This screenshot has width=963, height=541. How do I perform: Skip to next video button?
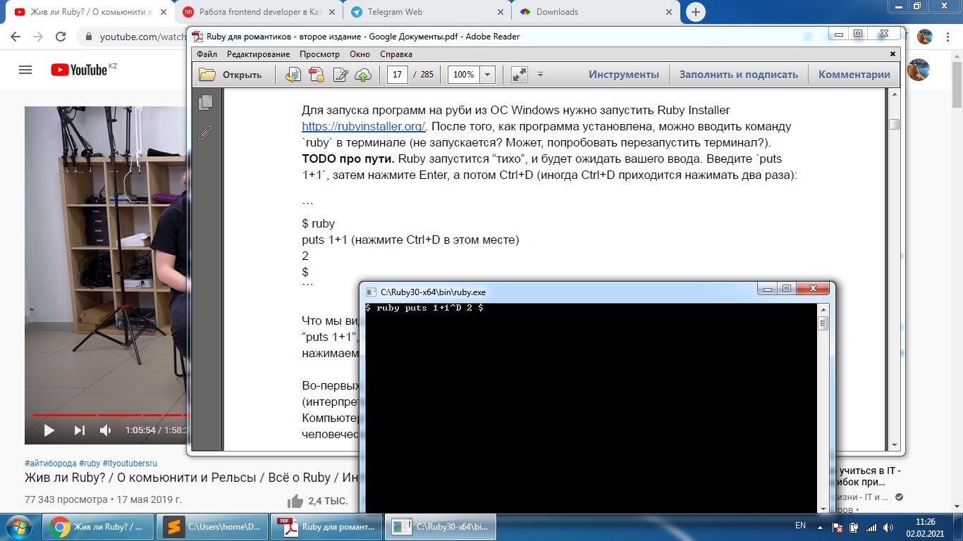80,430
